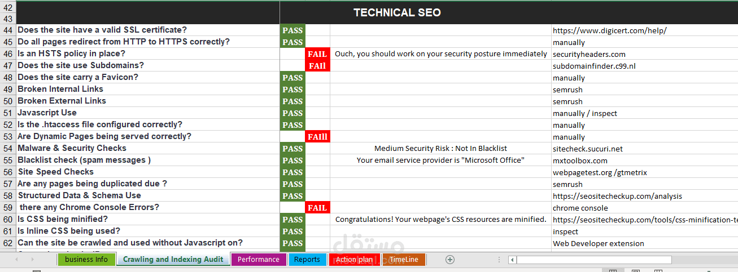The image size is (738, 272).
Task: Click the horizontal scroll left arrow
Action: (x=512, y=260)
